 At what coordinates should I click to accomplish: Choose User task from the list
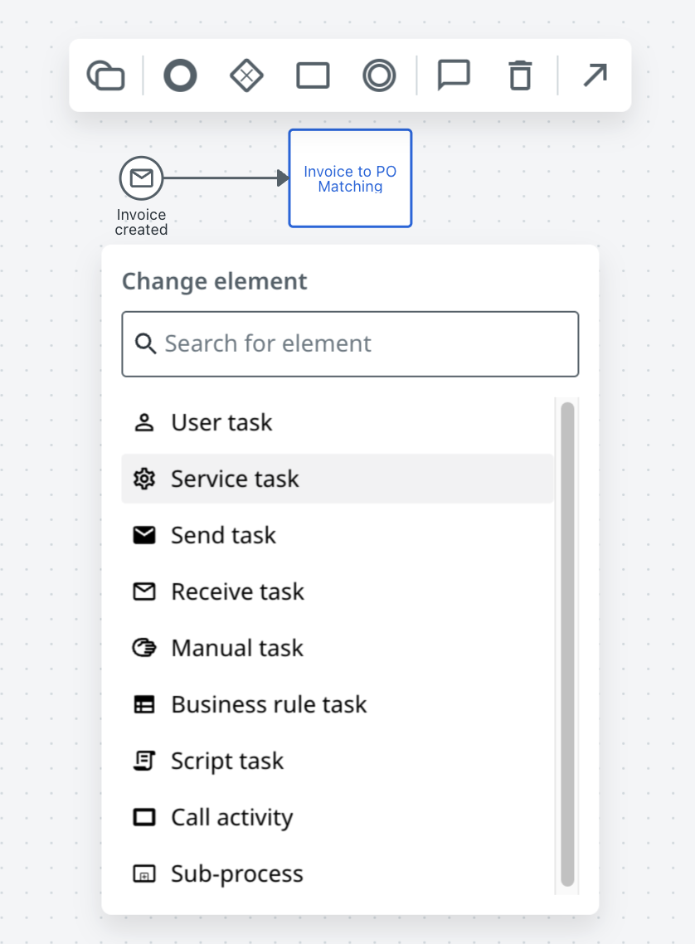337,422
